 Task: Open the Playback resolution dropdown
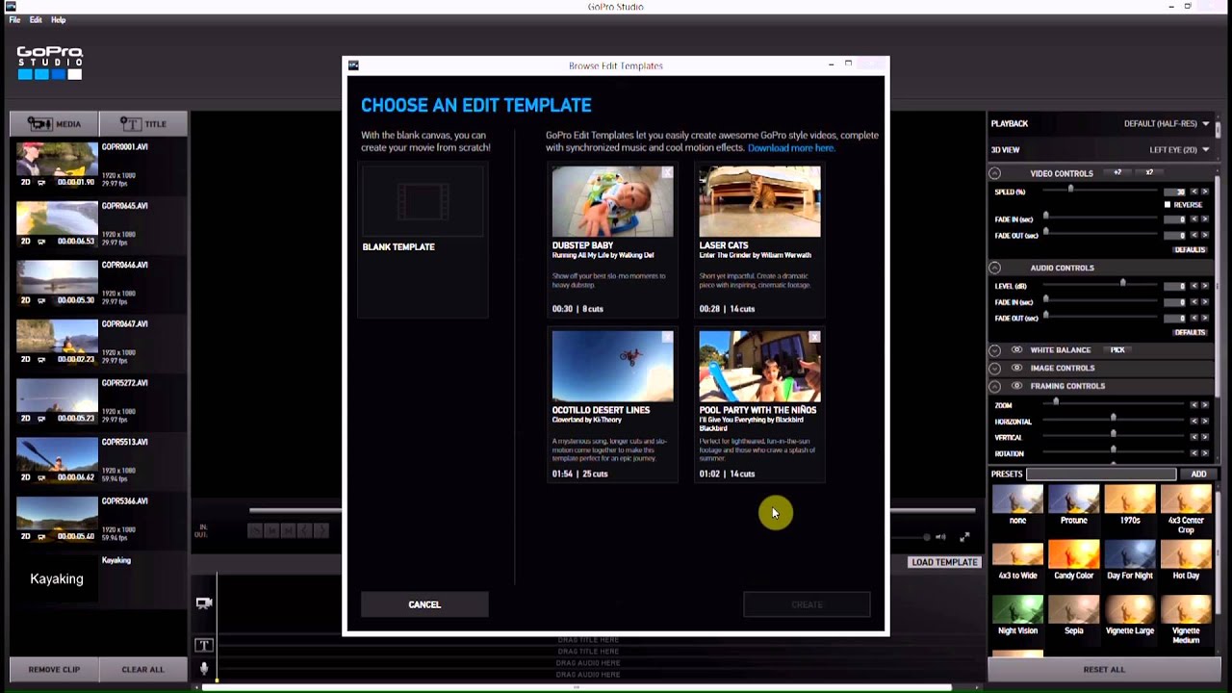coord(1167,124)
